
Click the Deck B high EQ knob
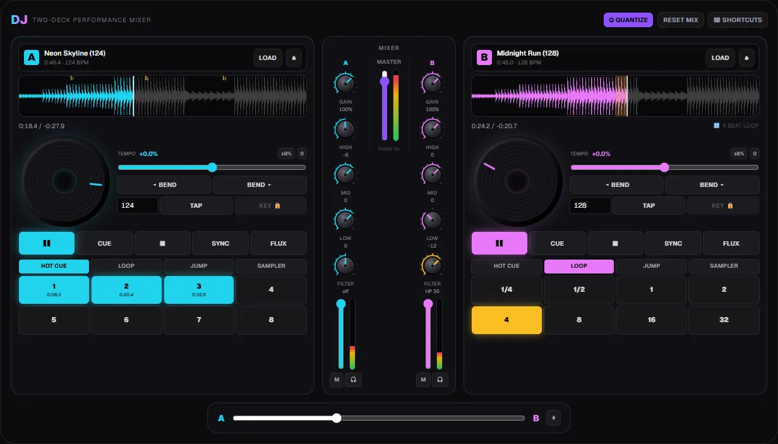point(432,129)
